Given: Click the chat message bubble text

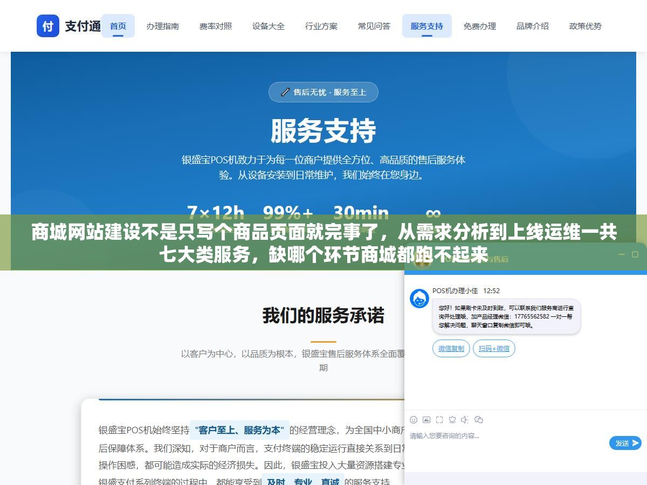Looking at the screenshot, I should (506, 316).
